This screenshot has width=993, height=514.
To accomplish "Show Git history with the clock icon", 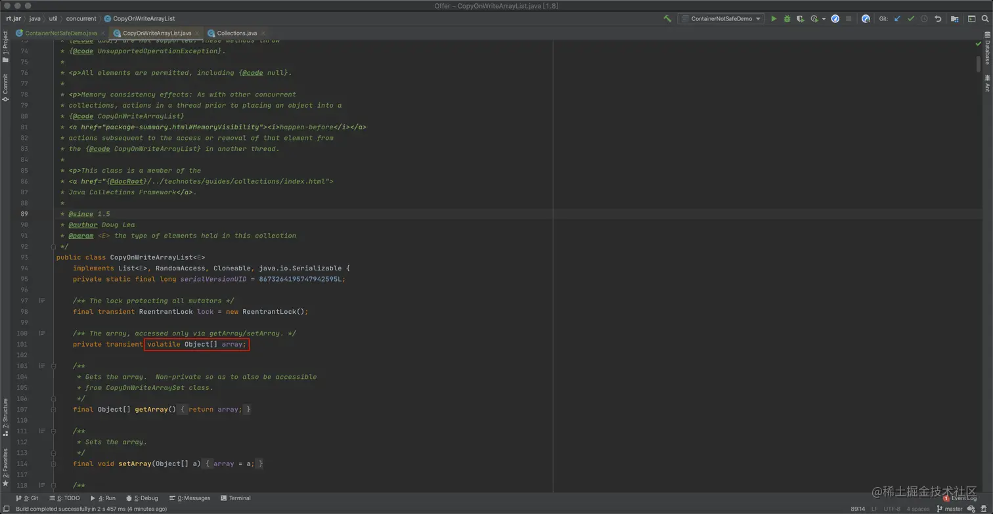I will [924, 19].
